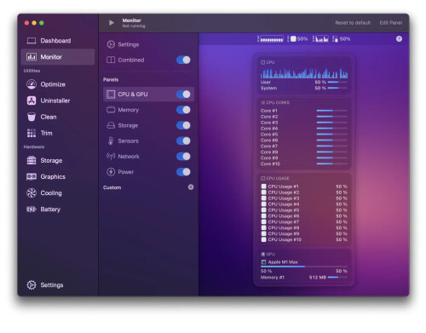Open the Optimize utility icon
Image resolution: width=426 pixels, height=333 pixels.
[x=32, y=84]
